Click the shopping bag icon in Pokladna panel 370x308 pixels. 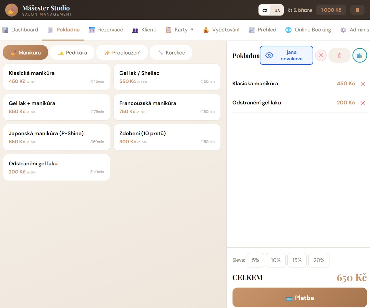(359, 55)
